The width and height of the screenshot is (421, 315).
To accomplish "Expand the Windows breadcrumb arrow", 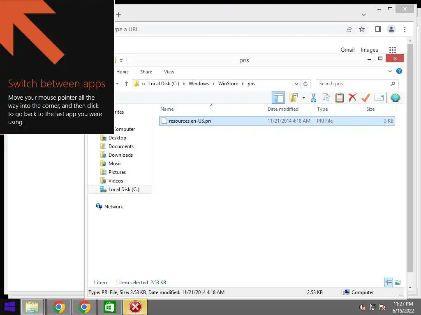I will point(214,84).
